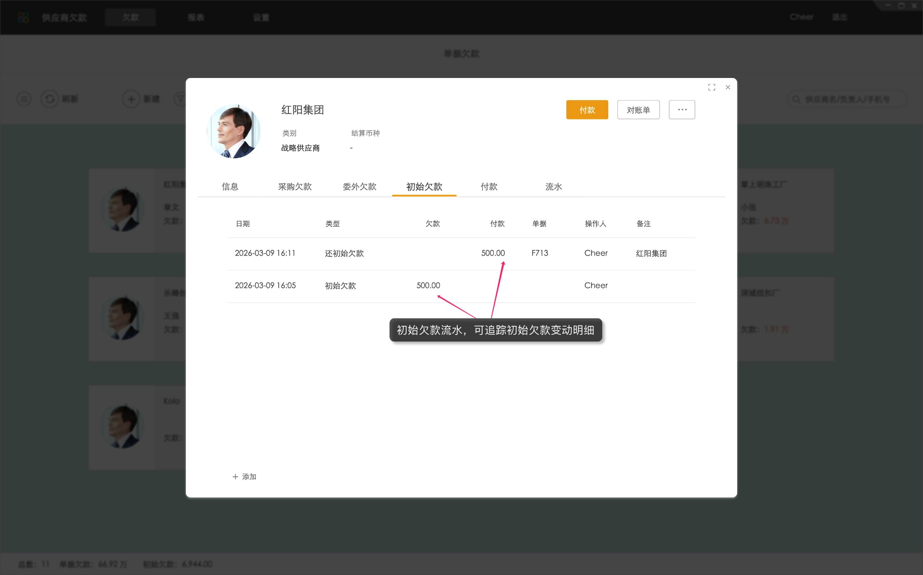The height and width of the screenshot is (575, 923).
Task: Switch to the 付款 tab
Action: (x=489, y=186)
